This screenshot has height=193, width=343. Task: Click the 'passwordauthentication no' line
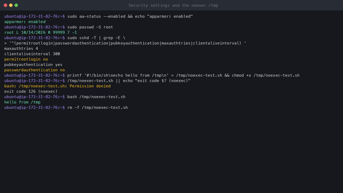35,70
